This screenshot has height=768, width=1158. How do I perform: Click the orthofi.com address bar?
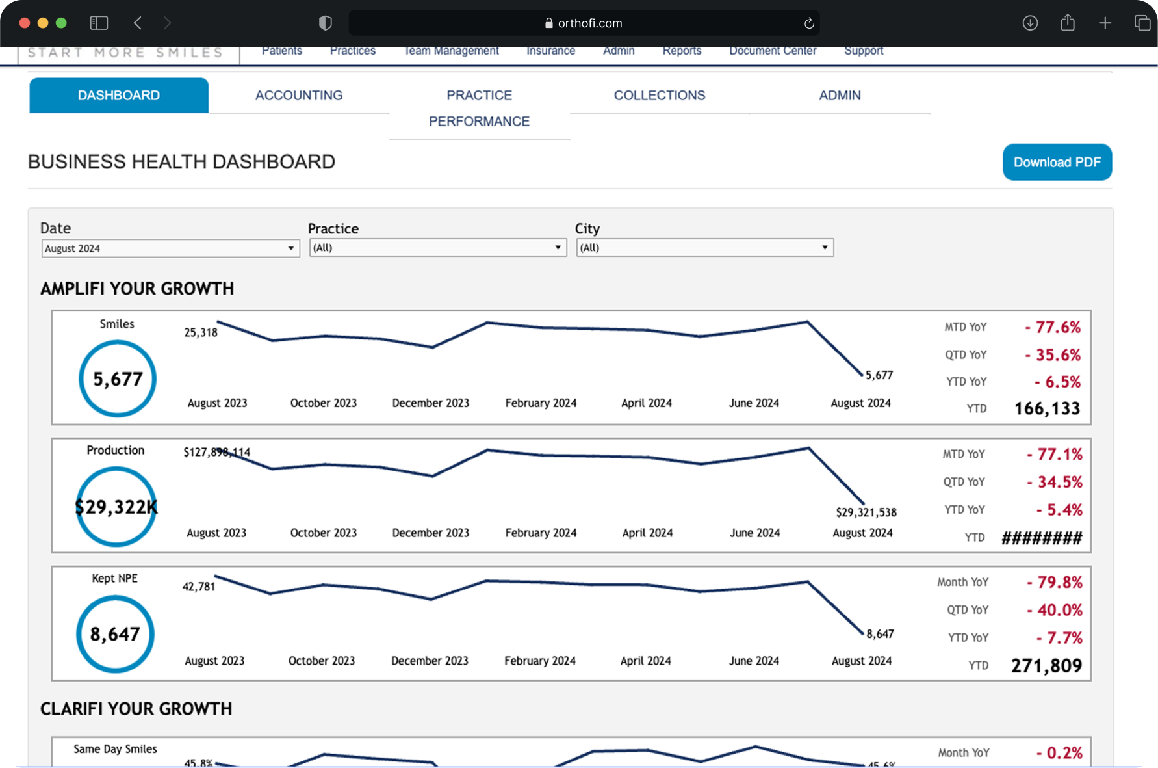(x=584, y=23)
